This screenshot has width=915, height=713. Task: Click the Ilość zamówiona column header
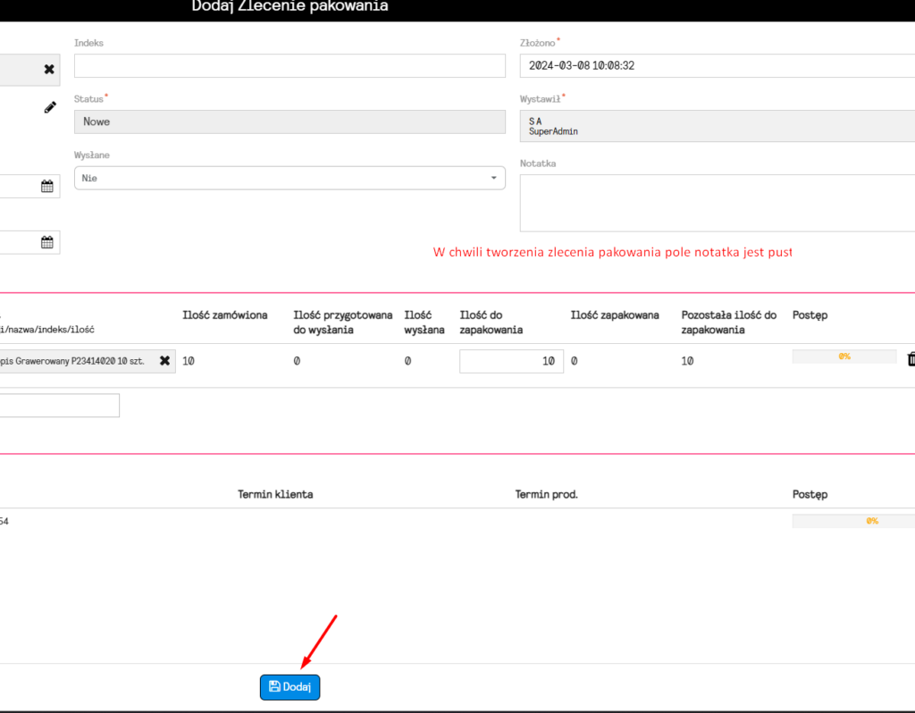(224, 315)
